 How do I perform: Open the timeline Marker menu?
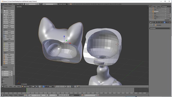[x=11, y=95]
